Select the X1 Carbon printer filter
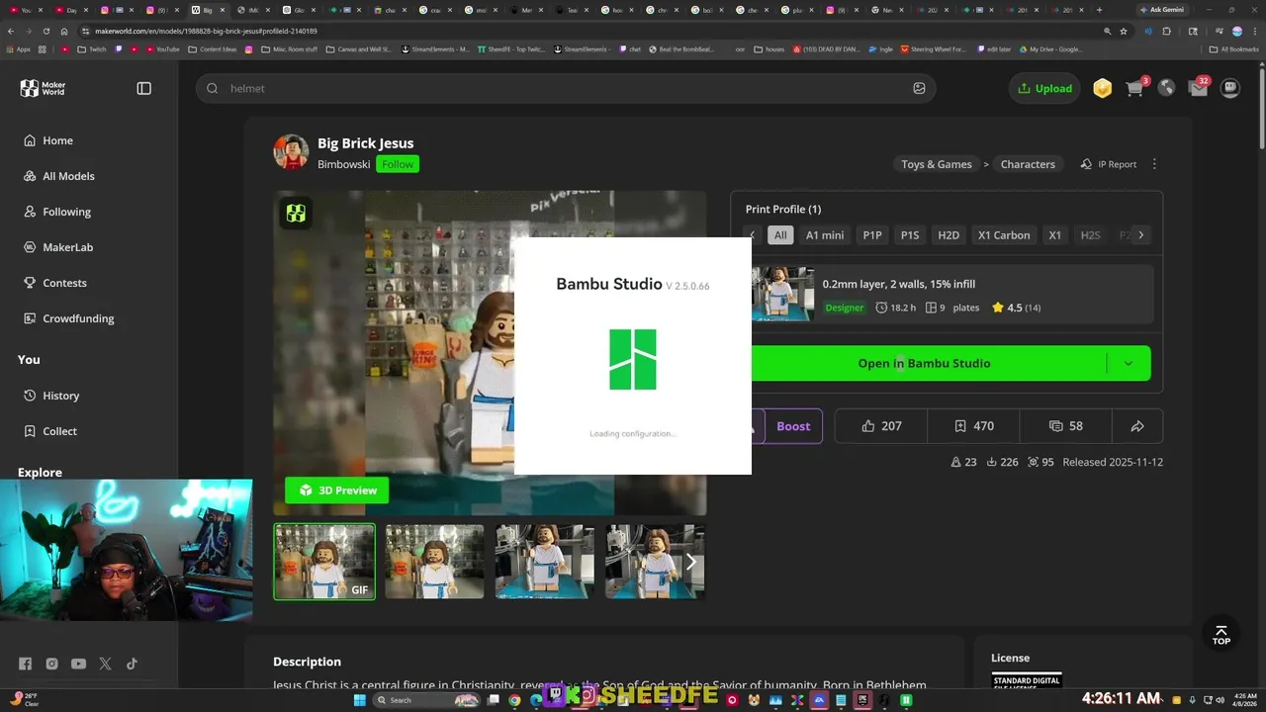Screen dimensions: 1266x712 tap(1004, 235)
